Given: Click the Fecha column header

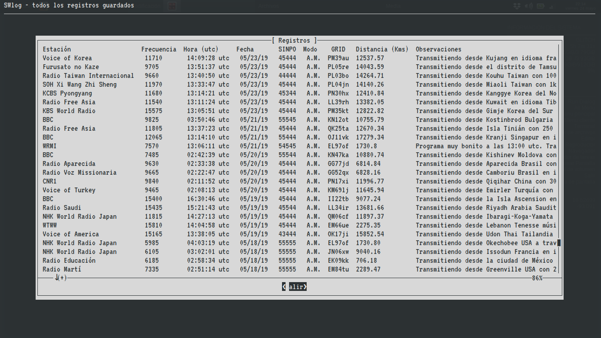Looking at the screenshot, I should click(x=245, y=49).
